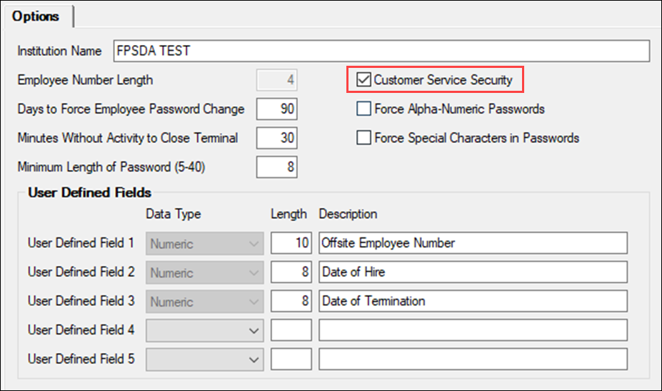Uncheck Customer Service Security checkbox
The image size is (662, 391).
point(363,79)
